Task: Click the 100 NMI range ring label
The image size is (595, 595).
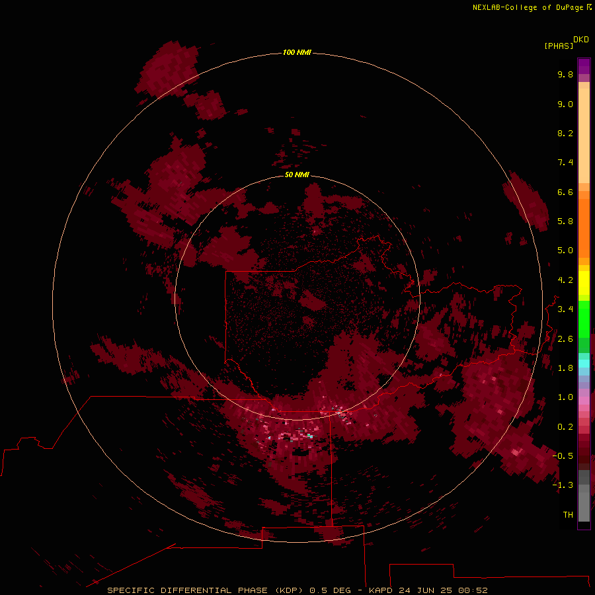Action: [x=297, y=52]
